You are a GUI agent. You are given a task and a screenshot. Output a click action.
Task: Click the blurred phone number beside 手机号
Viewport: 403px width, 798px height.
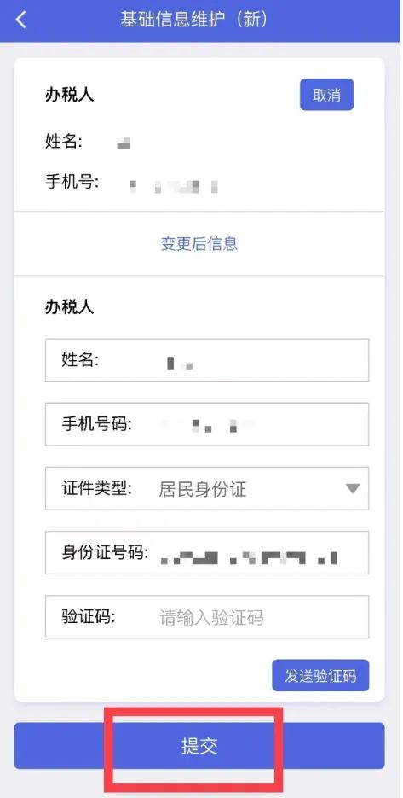click(x=173, y=187)
